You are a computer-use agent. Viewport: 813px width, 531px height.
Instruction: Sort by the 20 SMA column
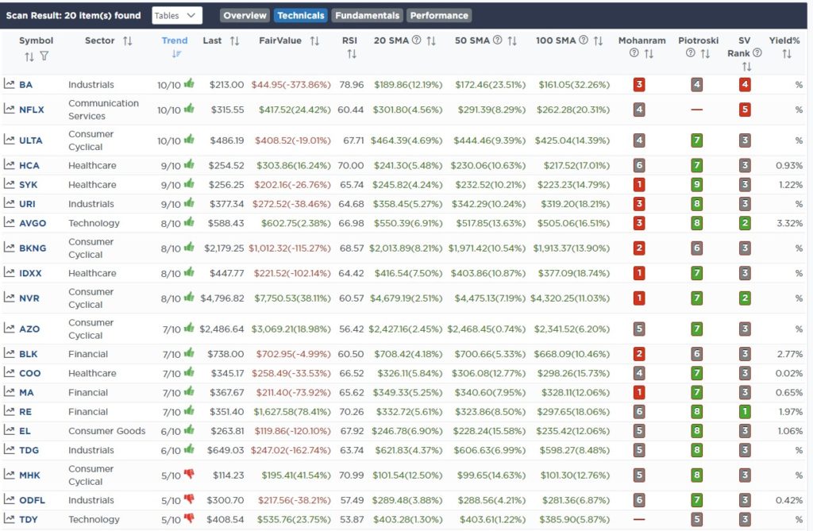[431, 41]
